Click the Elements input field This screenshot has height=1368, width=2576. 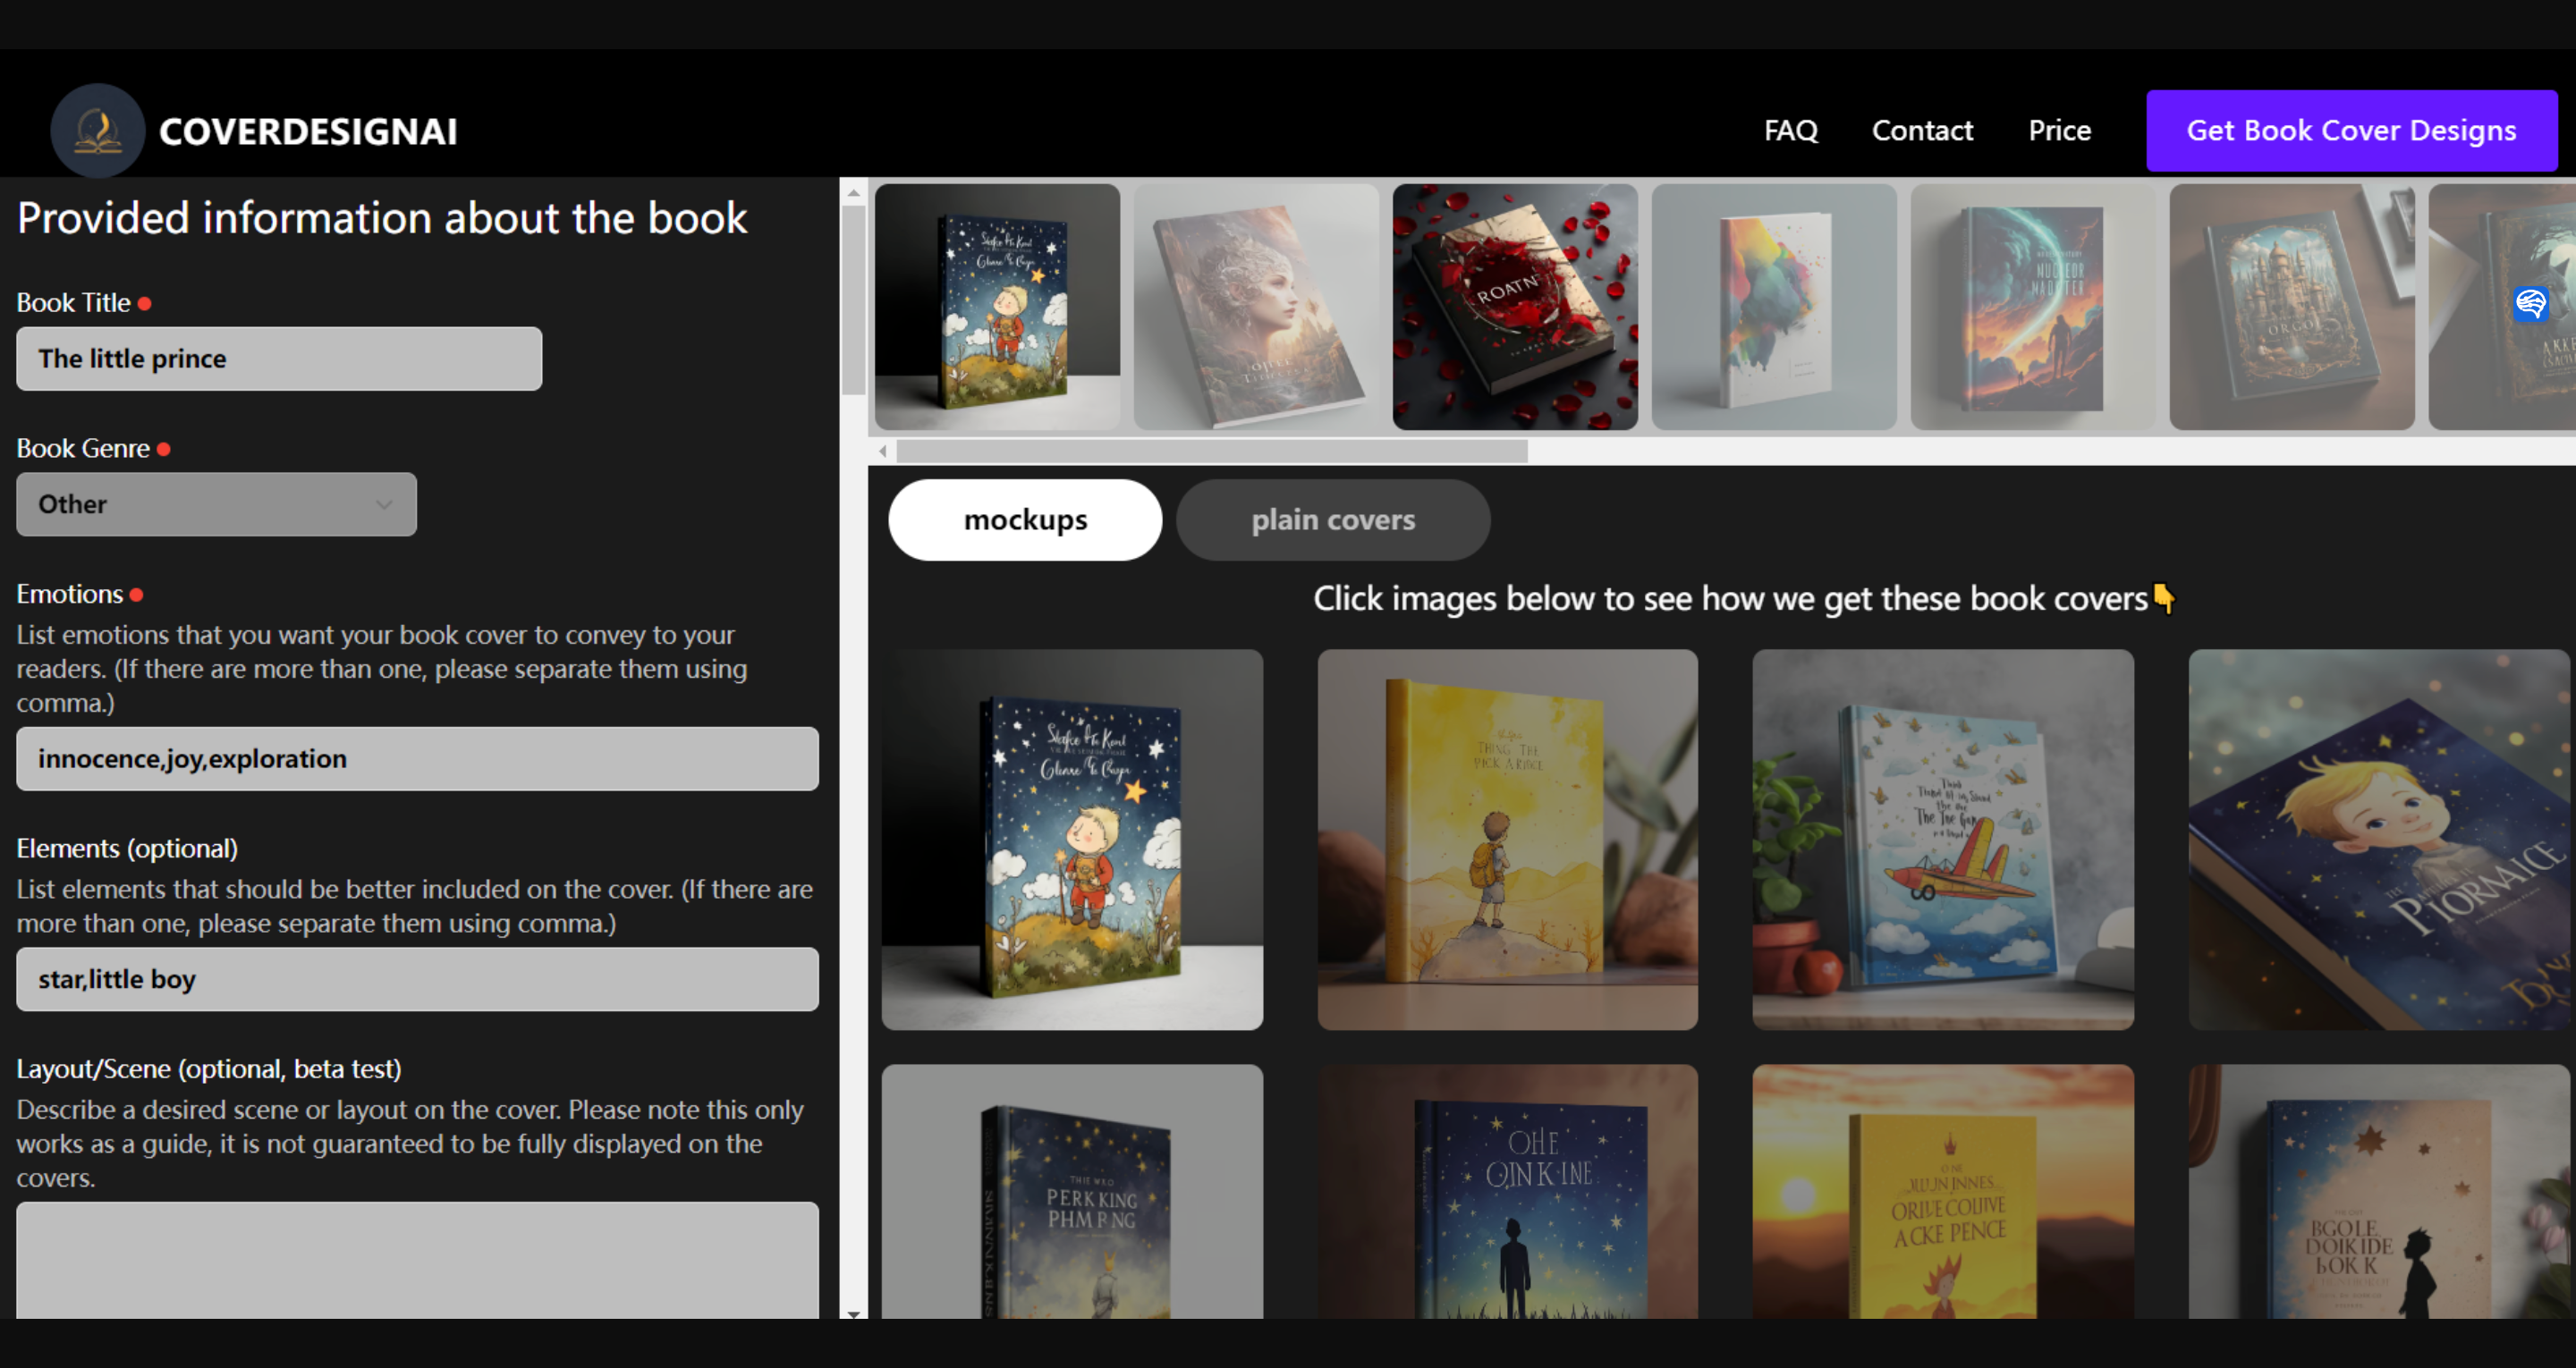pyautogui.click(x=417, y=980)
